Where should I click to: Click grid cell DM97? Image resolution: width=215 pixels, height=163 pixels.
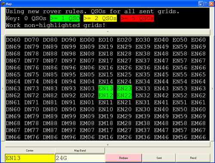point(69,130)
